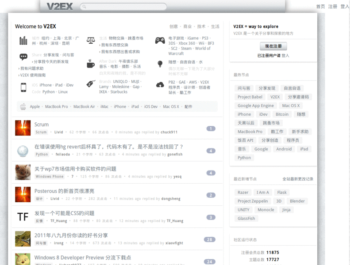Click the speech bubble Share icon
This screenshot has width=354, height=265.
23,57
